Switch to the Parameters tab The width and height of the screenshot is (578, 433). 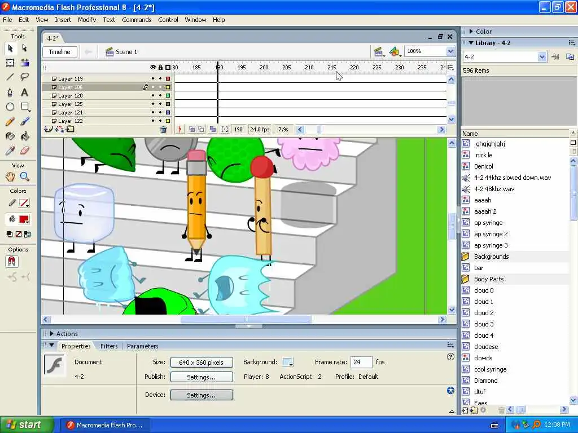pos(143,346)
